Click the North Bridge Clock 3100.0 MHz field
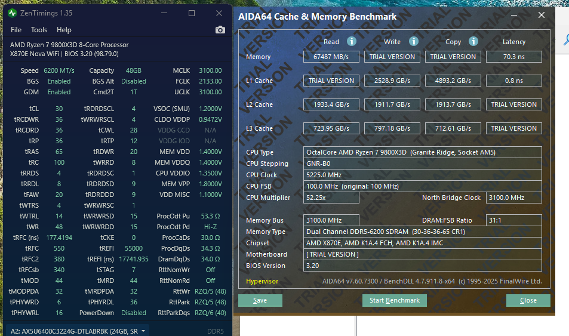This screenshot has height=336, width=569. click(514, 198)
